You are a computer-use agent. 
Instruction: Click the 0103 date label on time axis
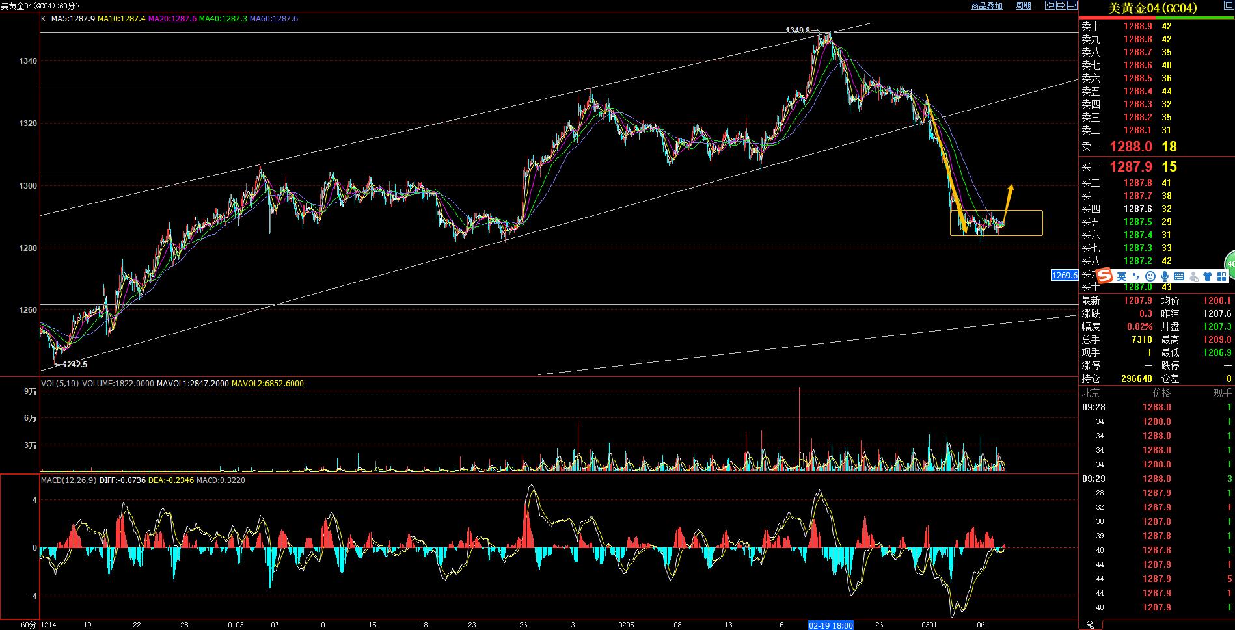tap(236, 625)
